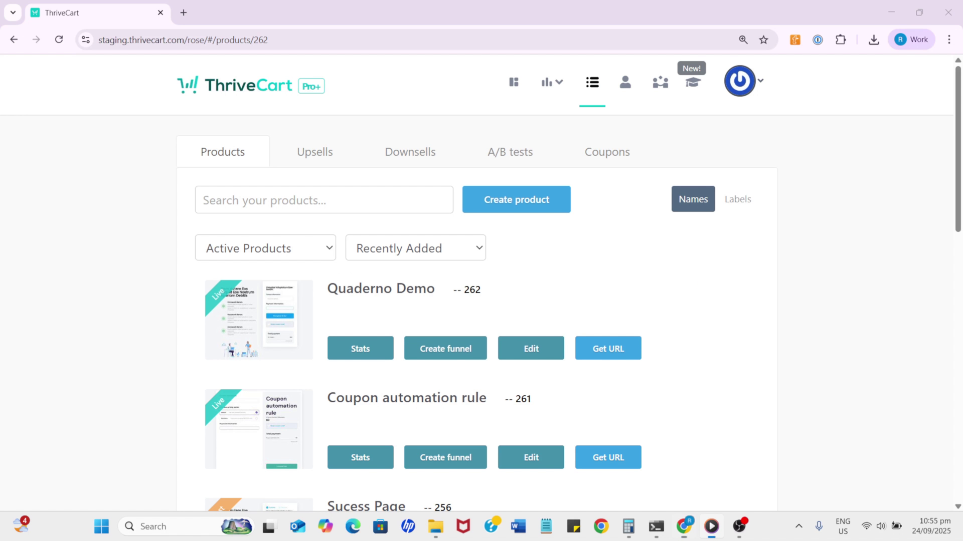963x541 pixels.
Task: Click the blue power account button
Action: 739,80
